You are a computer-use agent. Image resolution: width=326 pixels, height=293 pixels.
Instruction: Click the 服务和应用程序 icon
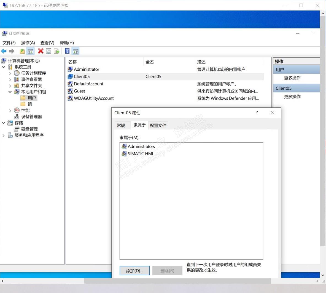click(10, 135)
